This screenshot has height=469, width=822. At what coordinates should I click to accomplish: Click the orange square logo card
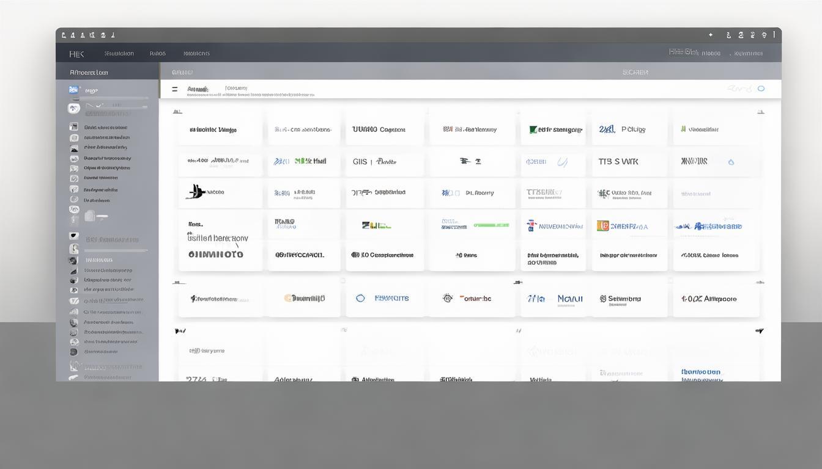(602, 226)
